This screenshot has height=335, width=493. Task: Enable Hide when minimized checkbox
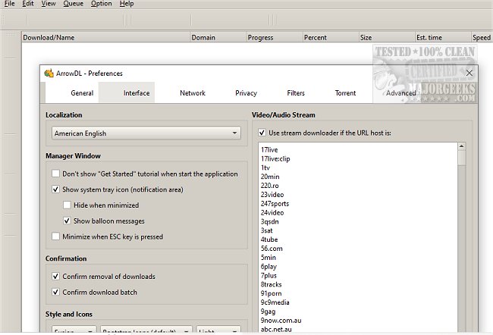pyautogui.click(x=68, y=205)
